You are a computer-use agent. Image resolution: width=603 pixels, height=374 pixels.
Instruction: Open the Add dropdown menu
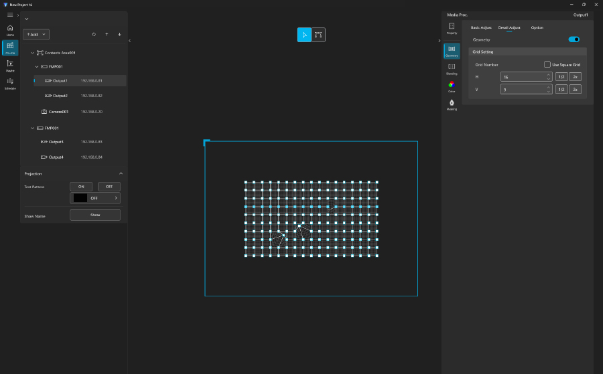pyautogui.click(x=36, y=34)
